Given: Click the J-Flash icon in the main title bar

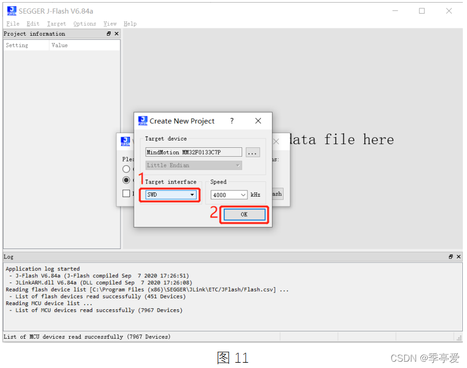Looking at the screenshot, I should pos(11,10).
